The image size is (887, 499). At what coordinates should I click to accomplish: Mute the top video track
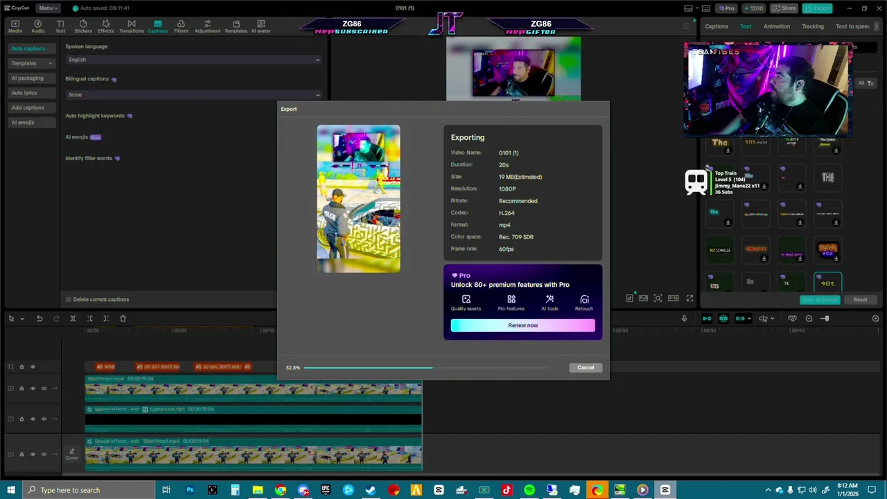pos(44,388)
